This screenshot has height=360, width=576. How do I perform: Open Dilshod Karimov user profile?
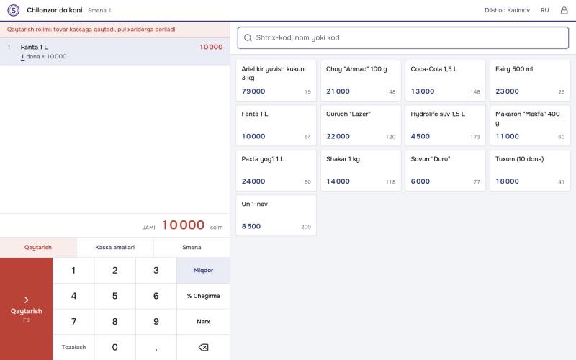coord(507,10)
